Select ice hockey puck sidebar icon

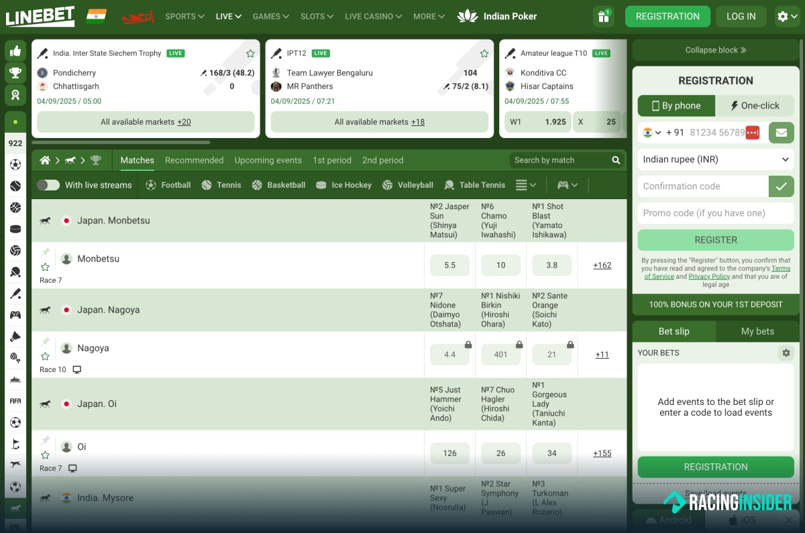tap(15, 229)
